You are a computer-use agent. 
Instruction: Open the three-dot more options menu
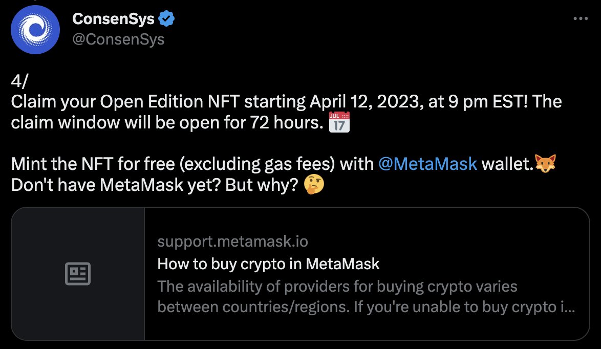tap(581, 18)
